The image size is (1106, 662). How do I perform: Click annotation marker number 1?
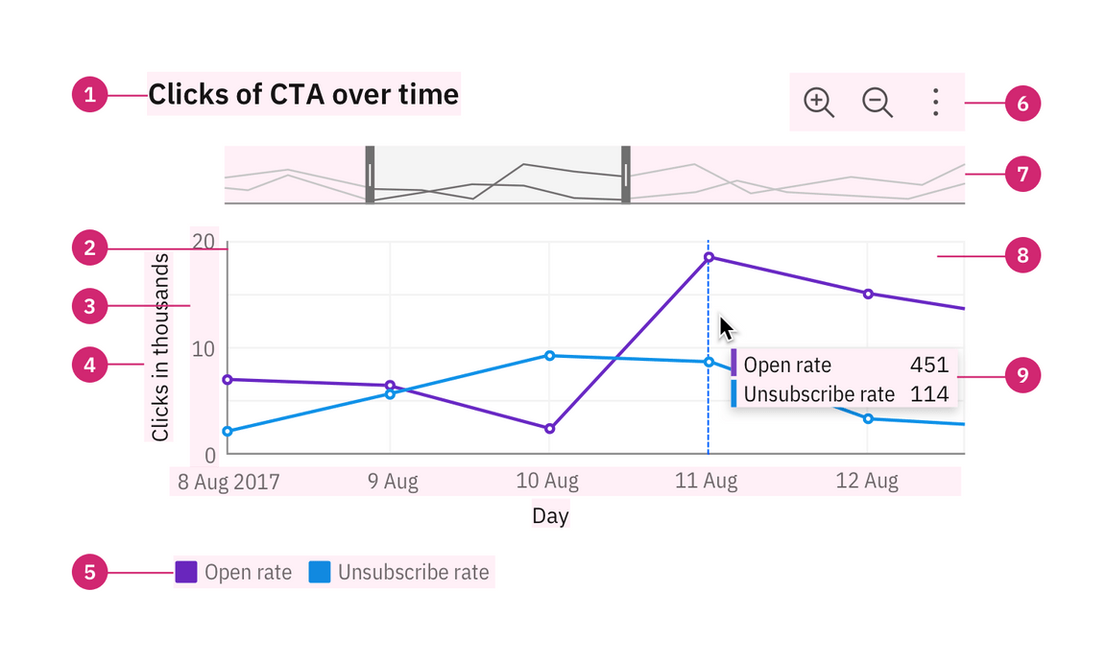pos(90,94)
